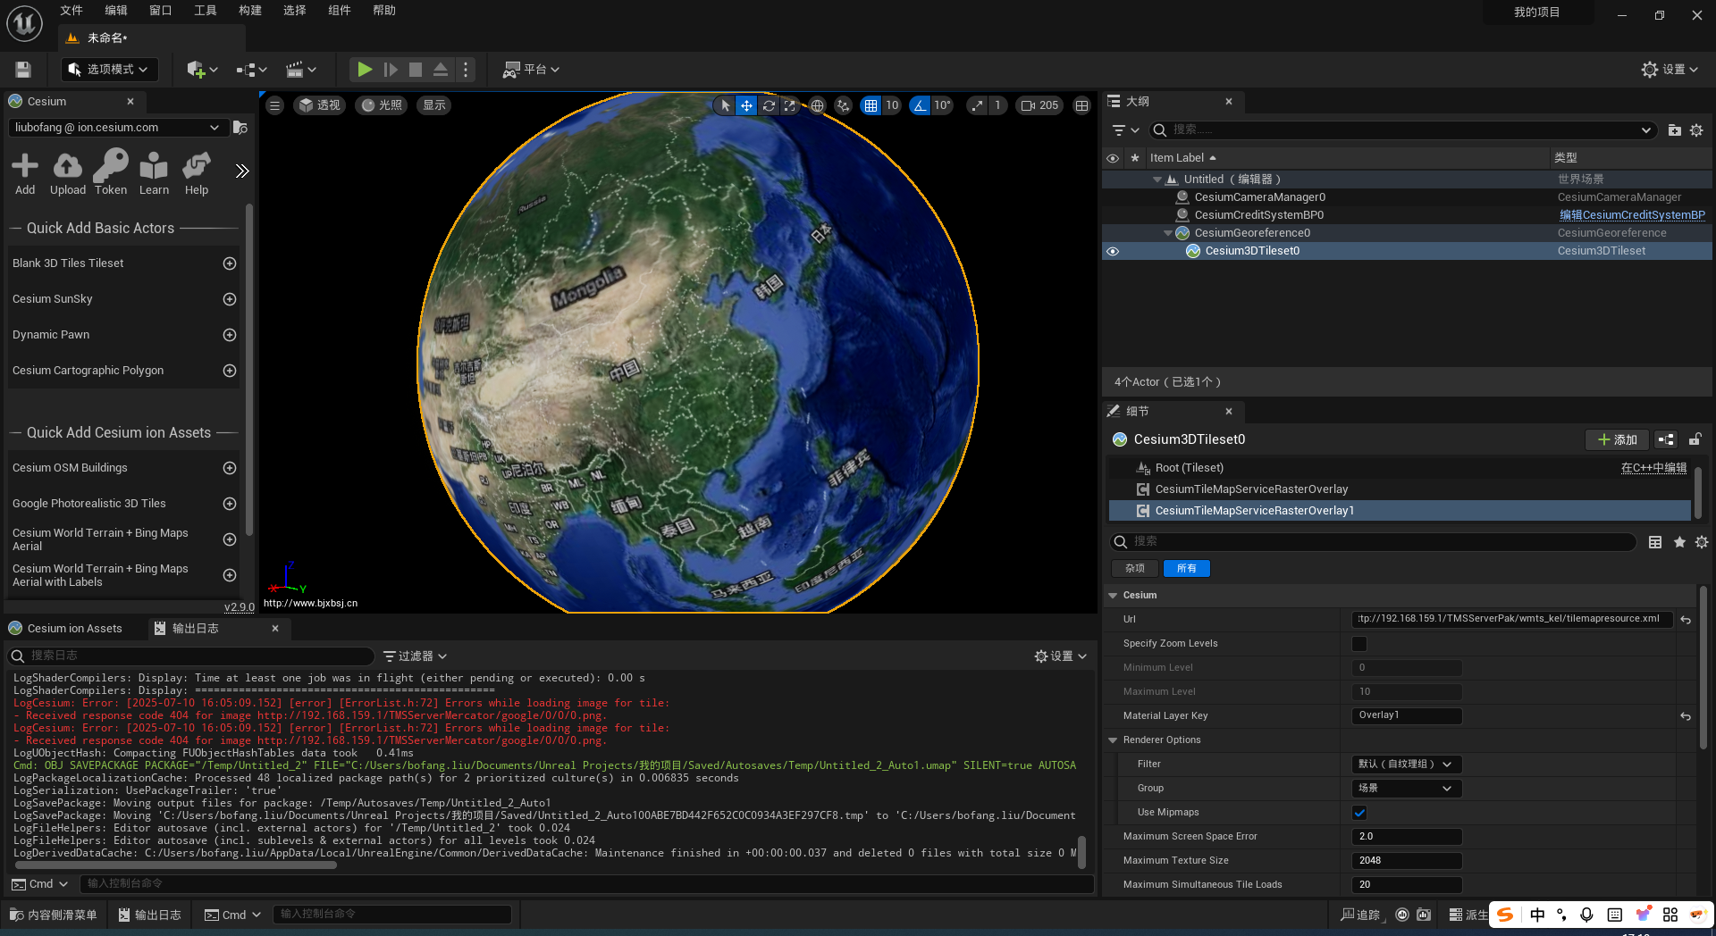1716x936 pixels.
Task: Enable the Specify Zoom Levels checkbox
Action: point(1358,643)
